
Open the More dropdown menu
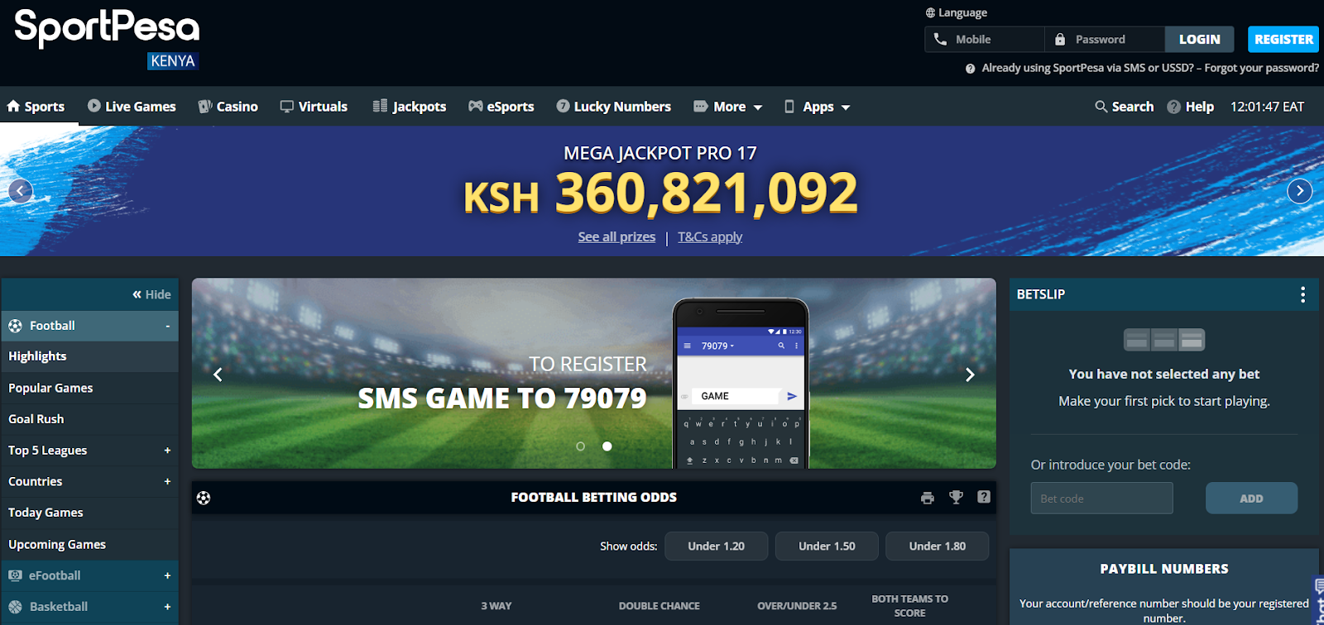coord(728,107)
